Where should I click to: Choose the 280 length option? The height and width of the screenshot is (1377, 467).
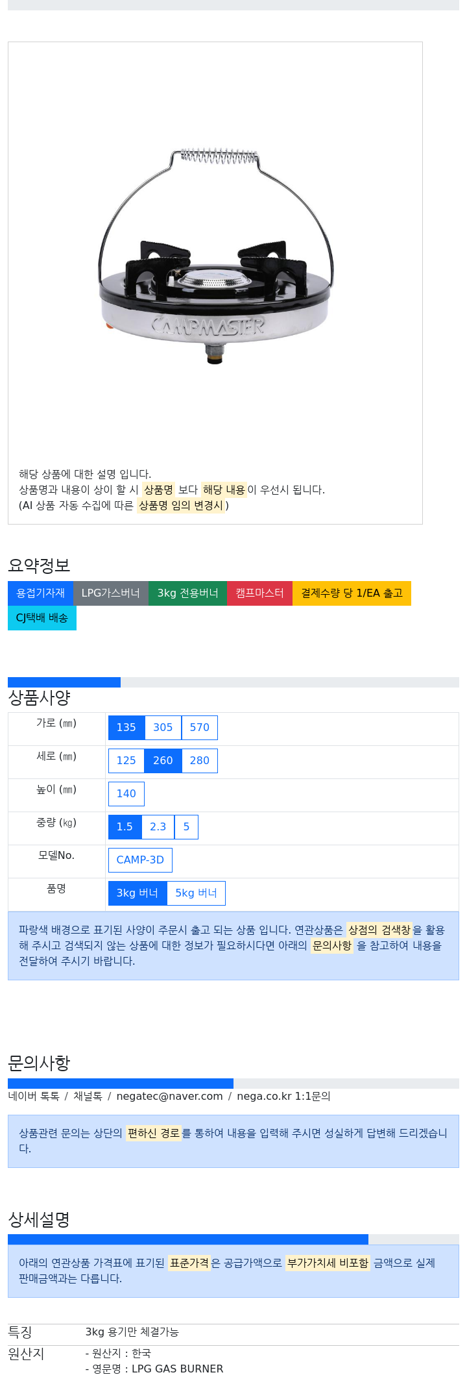200,761
